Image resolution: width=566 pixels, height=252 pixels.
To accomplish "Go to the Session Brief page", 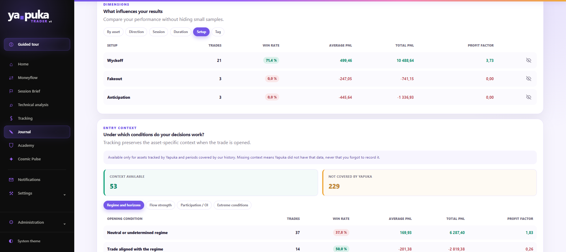I will [37, 91].
